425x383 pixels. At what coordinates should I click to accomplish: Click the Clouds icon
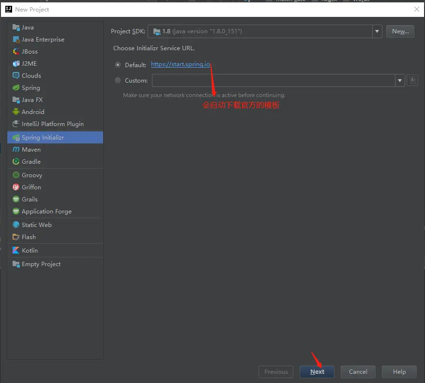pos(16,75)
